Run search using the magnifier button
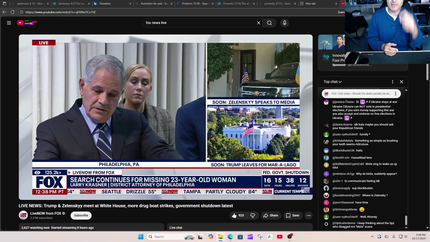The width and height of the screenshot is (430, 242). (269, 23)
